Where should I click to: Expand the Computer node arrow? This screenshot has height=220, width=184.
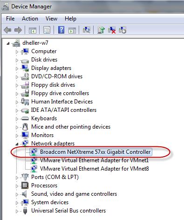click(17, 52)
